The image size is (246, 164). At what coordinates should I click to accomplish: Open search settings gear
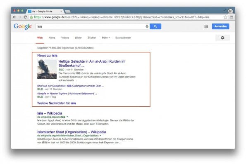222,37
